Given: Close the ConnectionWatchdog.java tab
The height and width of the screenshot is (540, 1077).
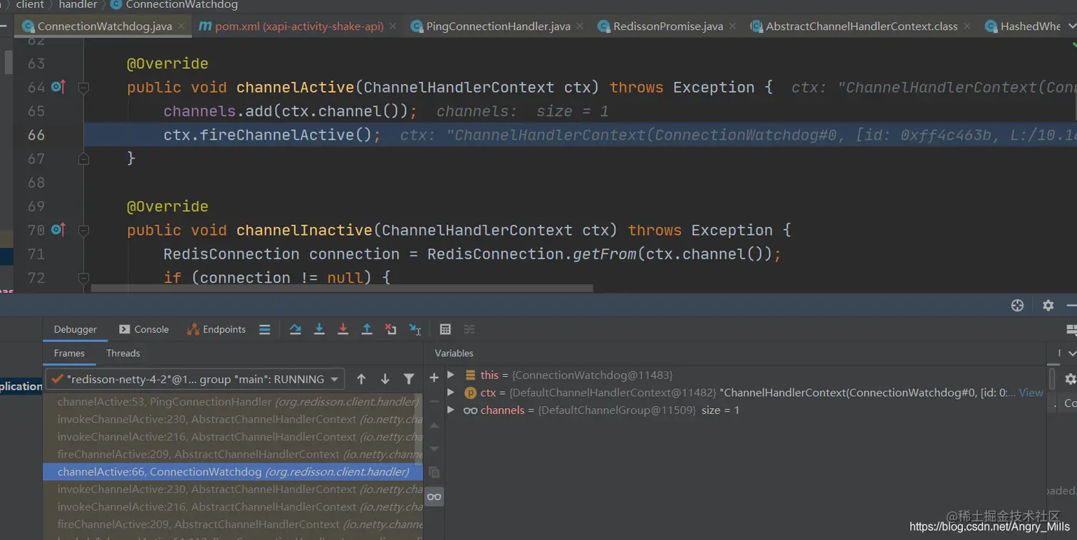Looking at the screenshot, I should coord(182,26).
